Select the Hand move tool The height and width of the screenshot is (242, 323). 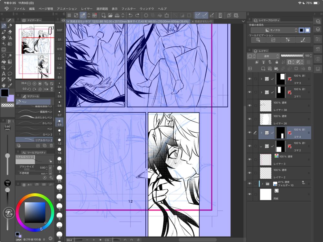click(x=4, y=85)
